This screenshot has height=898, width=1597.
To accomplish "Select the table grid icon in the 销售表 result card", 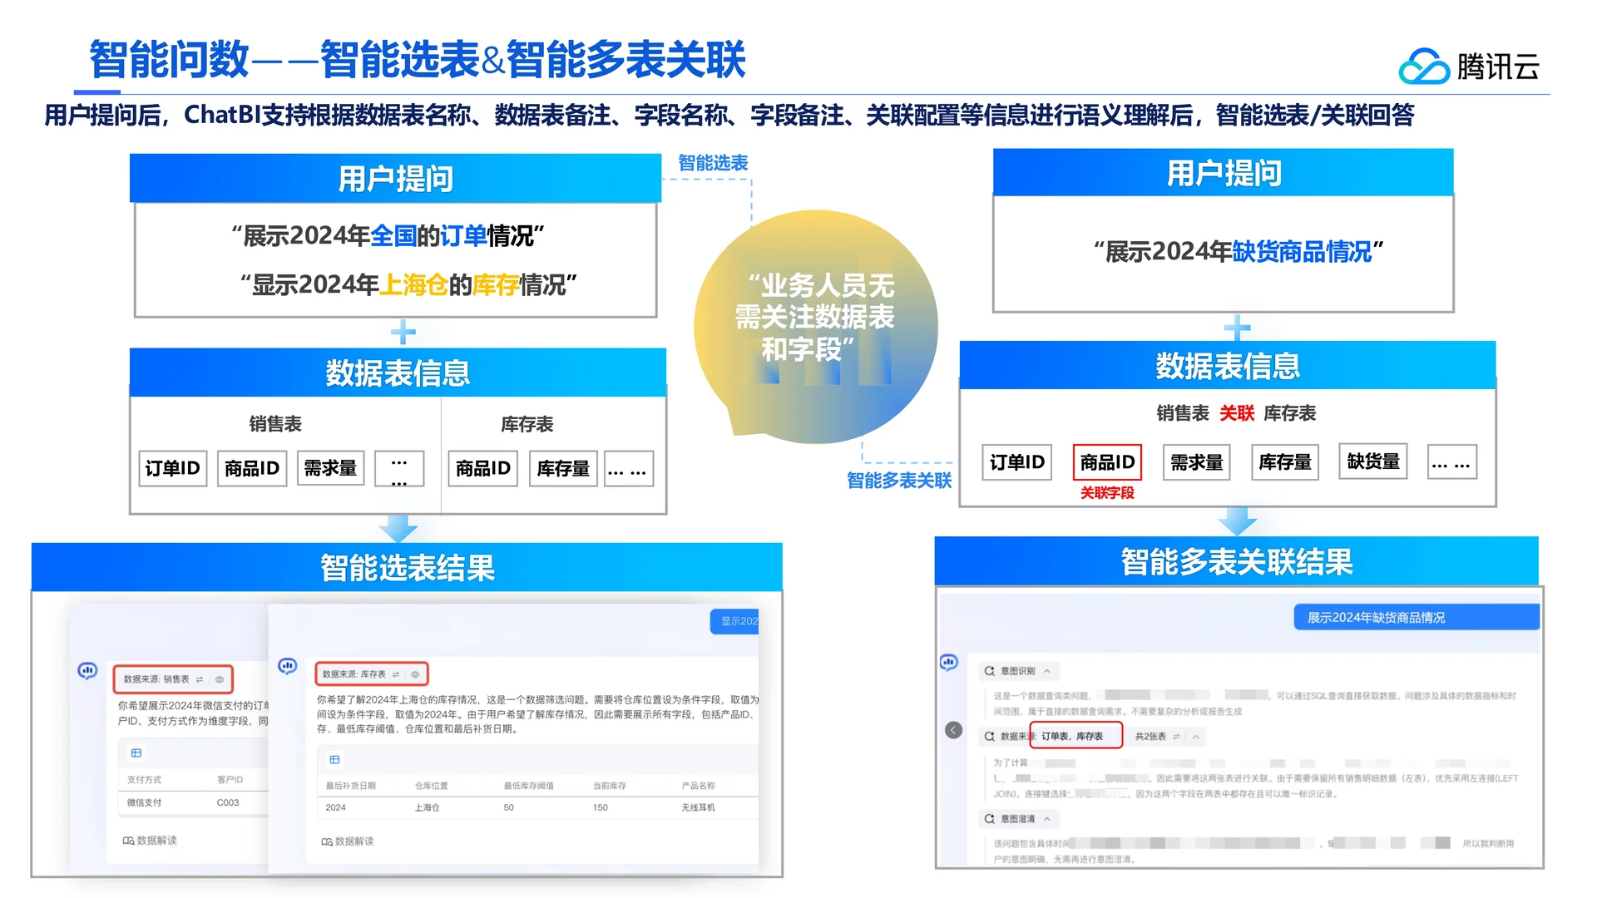I will pos(136,752).
